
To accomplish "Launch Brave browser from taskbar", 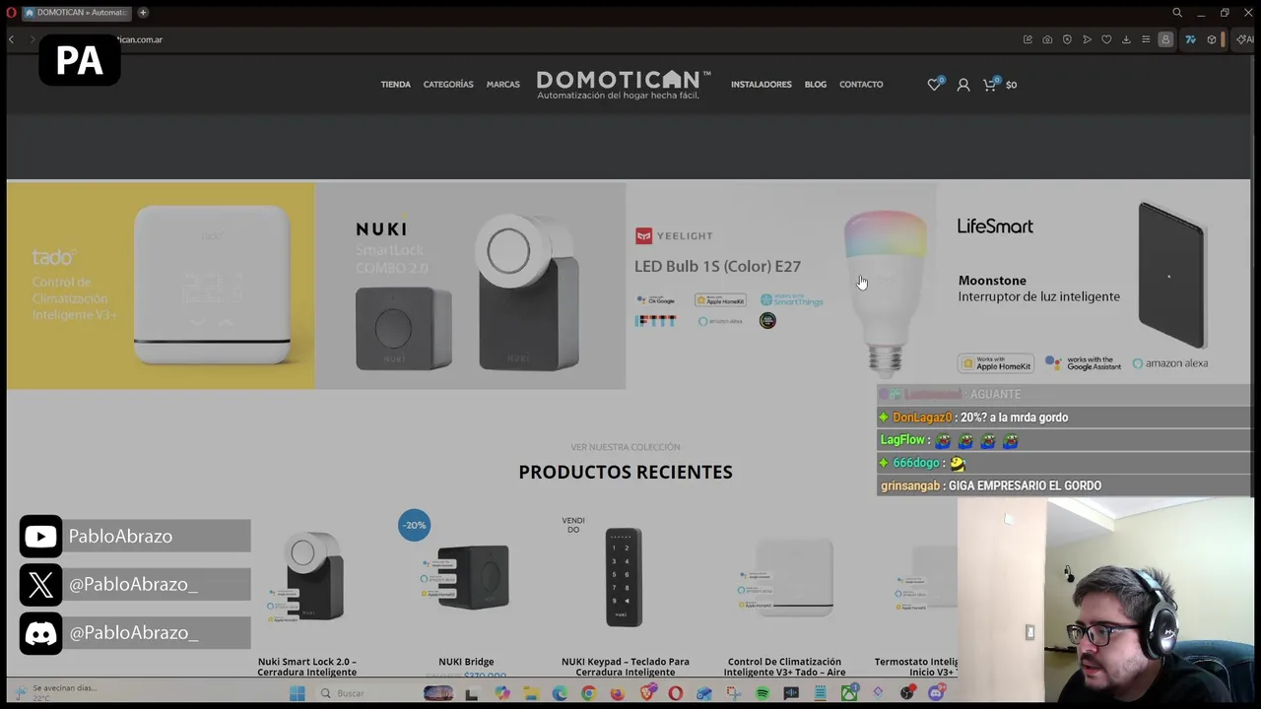I will point(647,693).
